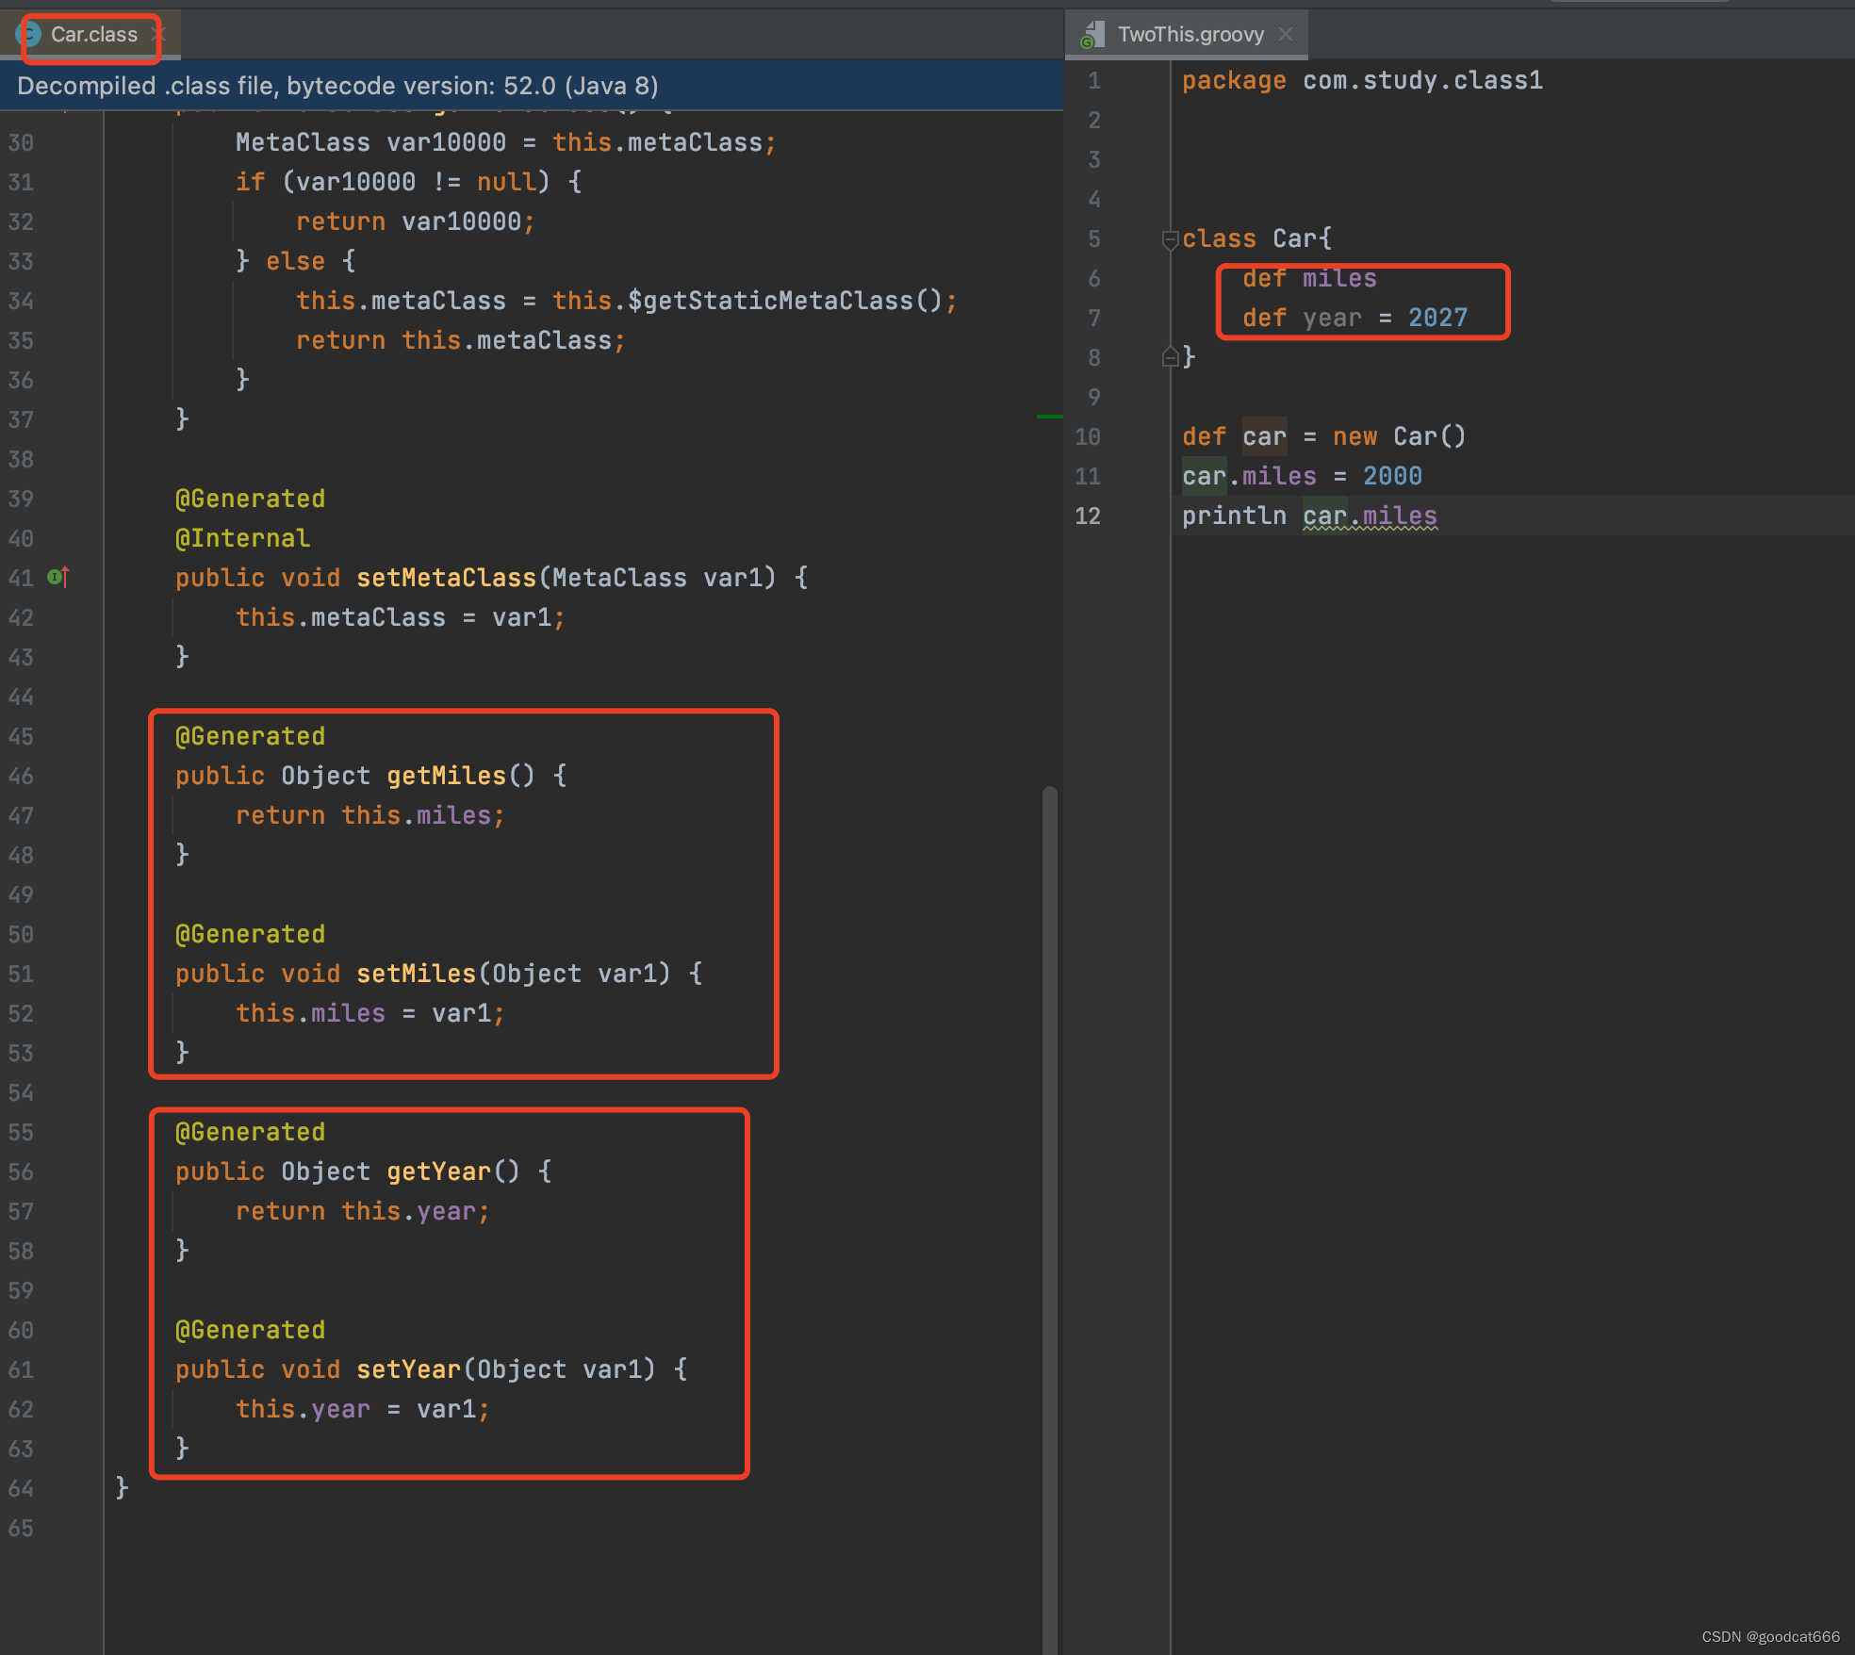
Task: Click getMiles method name in decompiled code
Action: (x=446, y=776)
